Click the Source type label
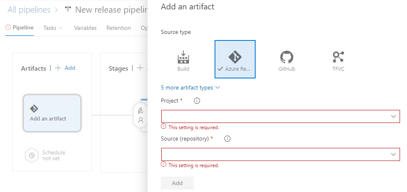Image resolution: width=407 pixels, height=192 pixels. (x=176, y=32)
